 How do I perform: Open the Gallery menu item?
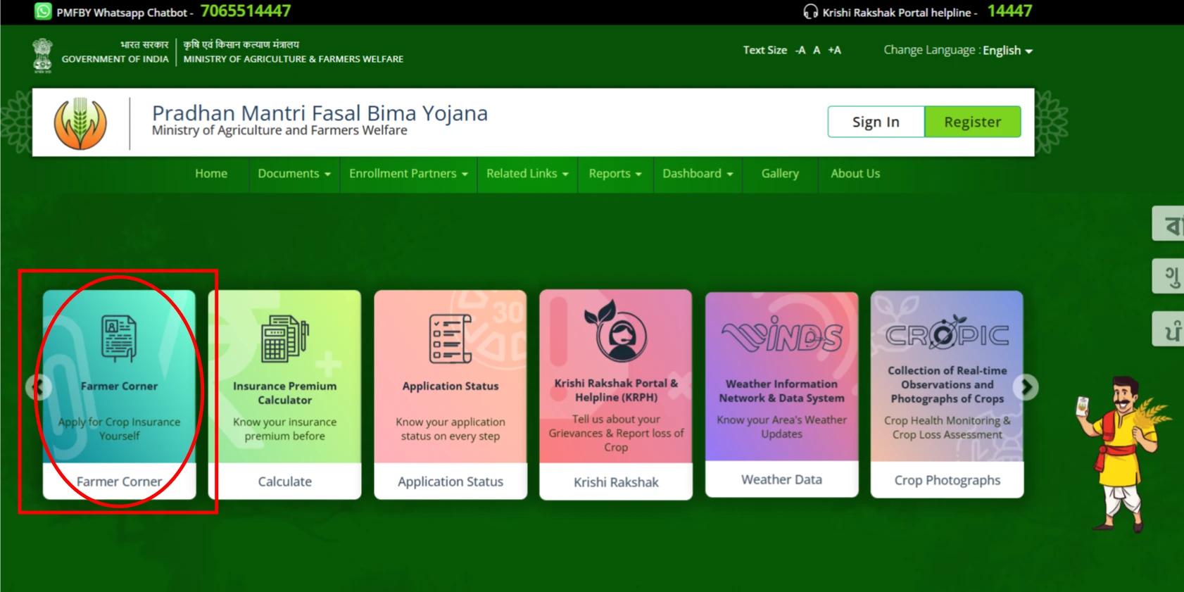pos(780,173)
